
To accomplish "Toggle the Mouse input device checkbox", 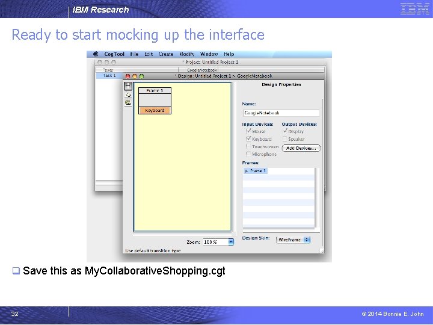I will pyautogui.click(x=248, y=131).
